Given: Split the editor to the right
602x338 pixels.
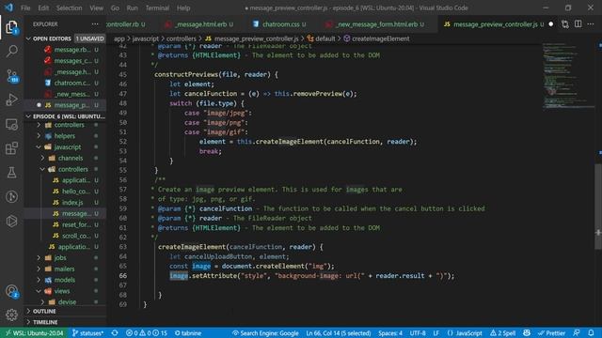Looking at the screenshot, I should pyautogui.click(x=578, y=24).
